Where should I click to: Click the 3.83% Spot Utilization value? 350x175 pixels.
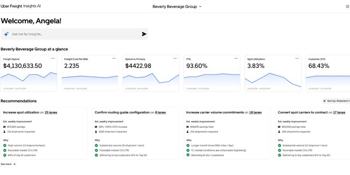click(256, 66)
